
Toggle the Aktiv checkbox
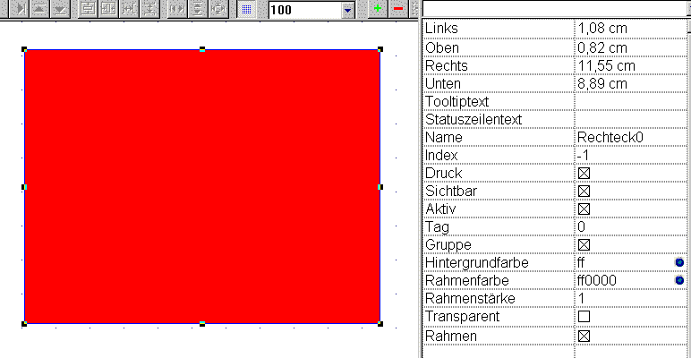[x=584, y=209]
